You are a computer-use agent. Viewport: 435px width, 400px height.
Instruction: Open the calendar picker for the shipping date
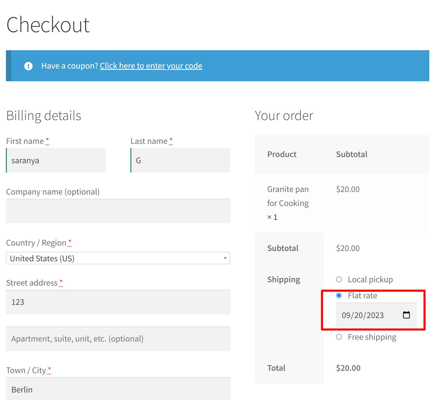pyautogui.click(x=407, y=315)
